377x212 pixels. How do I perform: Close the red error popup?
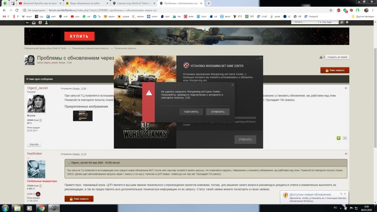point(232,85)
